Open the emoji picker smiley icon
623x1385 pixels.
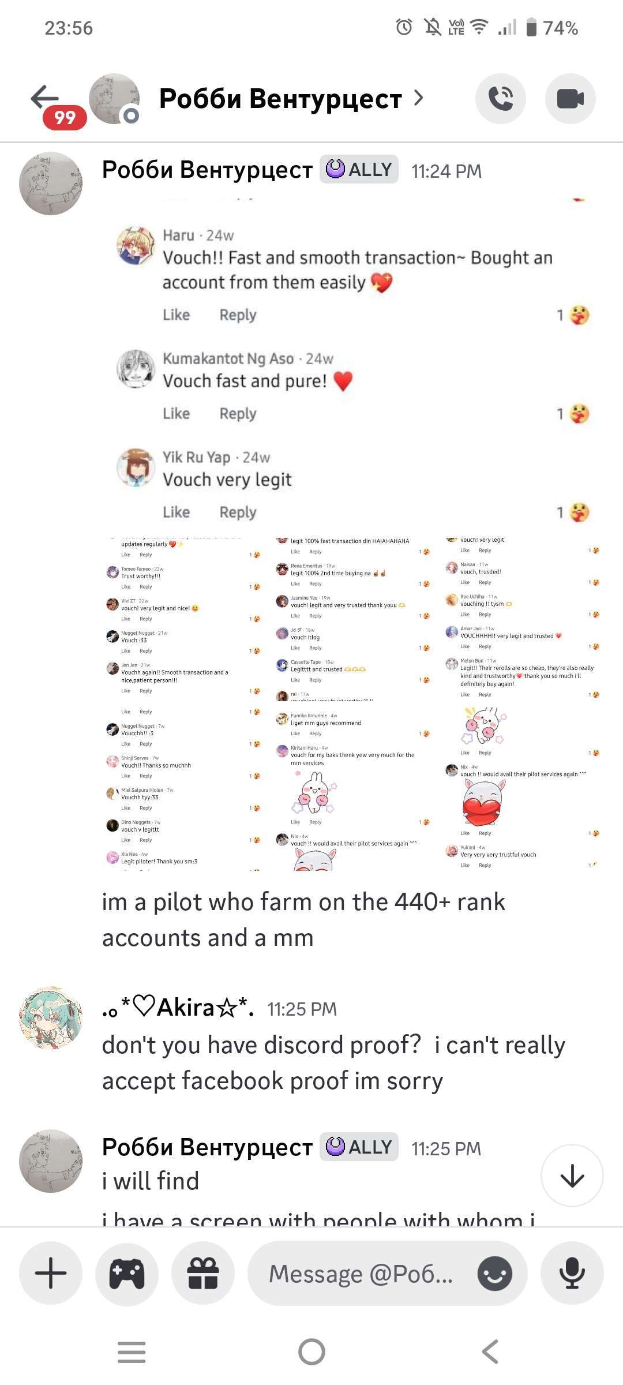click(494, 1272)
